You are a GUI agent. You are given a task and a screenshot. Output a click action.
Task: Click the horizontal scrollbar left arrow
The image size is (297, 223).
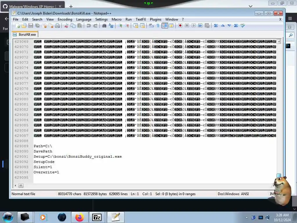[15, 186]
